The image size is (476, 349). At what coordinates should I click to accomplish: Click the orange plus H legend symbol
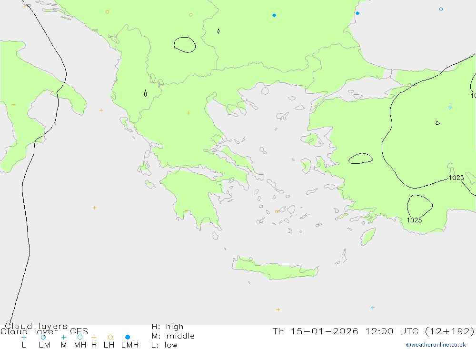(94, 337)
